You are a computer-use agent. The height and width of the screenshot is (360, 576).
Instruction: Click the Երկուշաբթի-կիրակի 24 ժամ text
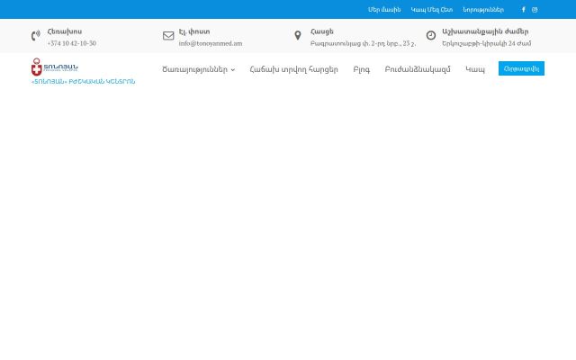[x=486, y=43]
